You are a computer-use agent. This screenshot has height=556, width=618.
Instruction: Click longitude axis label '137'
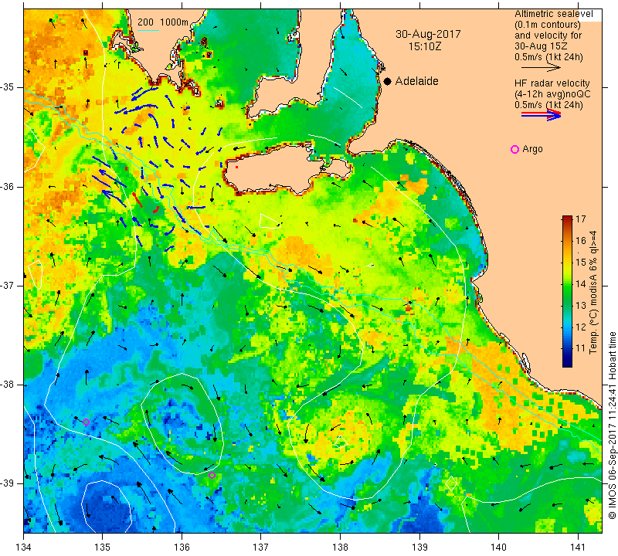tap(261, 547)
